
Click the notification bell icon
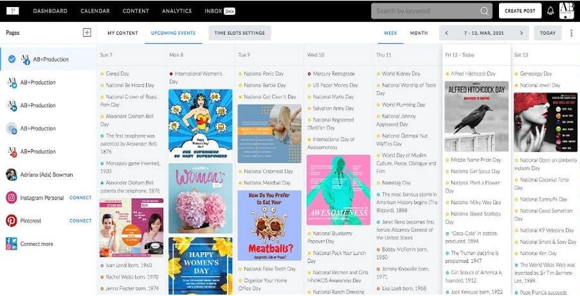550,11
